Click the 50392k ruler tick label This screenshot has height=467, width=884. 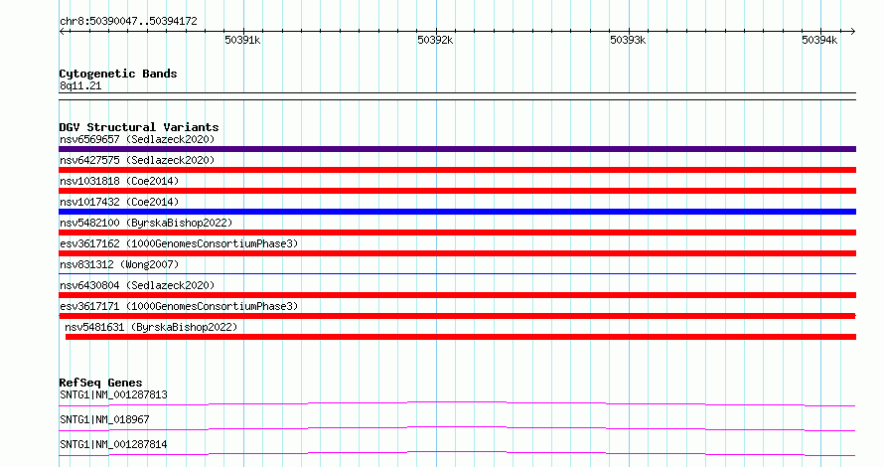[435, 40]
